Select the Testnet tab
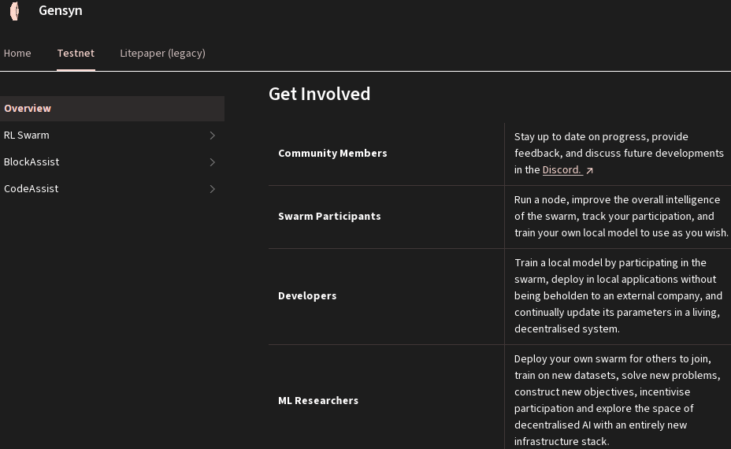 pos(76,54)
